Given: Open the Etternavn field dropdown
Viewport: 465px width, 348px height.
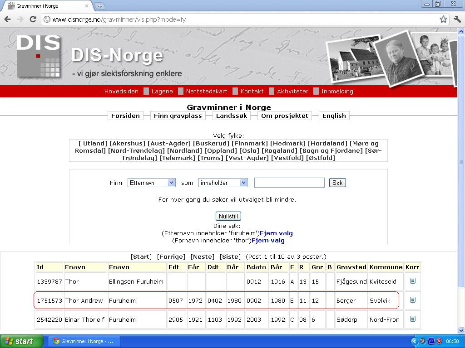Looking at the screenshot, I should coord(152,183).
